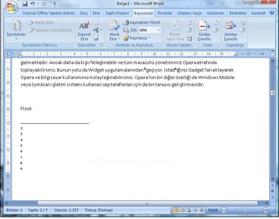Select Başvurular ribbon tab
279x219 pixels.
tap(143, 13)
